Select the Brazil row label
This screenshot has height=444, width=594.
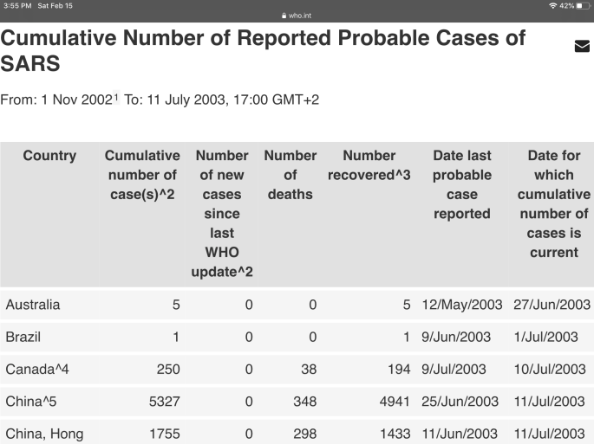click(x=23, y=337)
